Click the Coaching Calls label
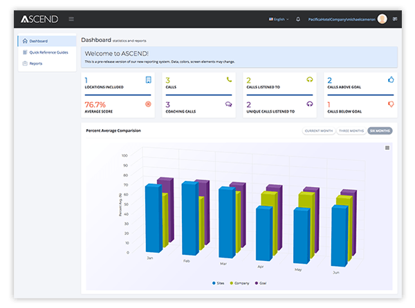 coord(181,111)
